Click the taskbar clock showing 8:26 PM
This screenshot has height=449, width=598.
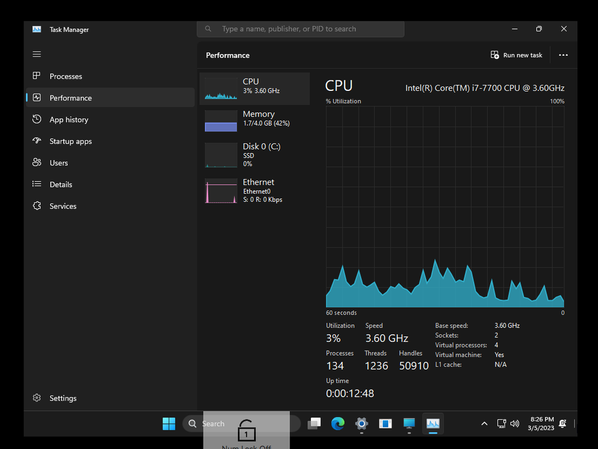[541, 424]
